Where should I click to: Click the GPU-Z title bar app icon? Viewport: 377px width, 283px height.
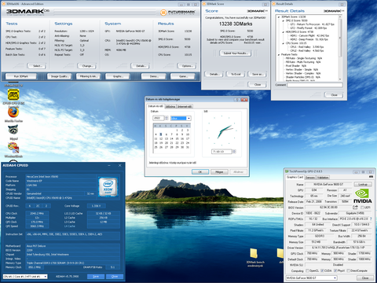coord(287,171)
